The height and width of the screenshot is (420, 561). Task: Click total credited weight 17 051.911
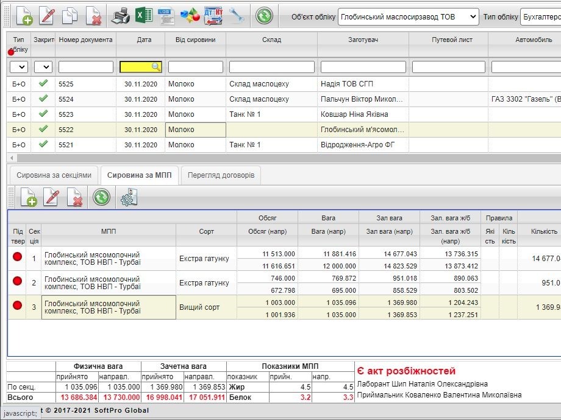(207, 397)
